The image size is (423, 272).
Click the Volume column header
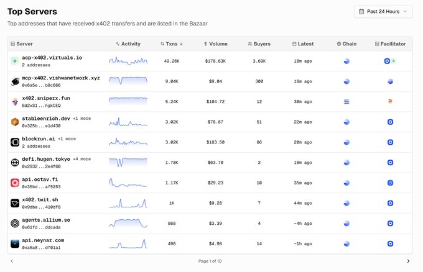coord(215,44)
